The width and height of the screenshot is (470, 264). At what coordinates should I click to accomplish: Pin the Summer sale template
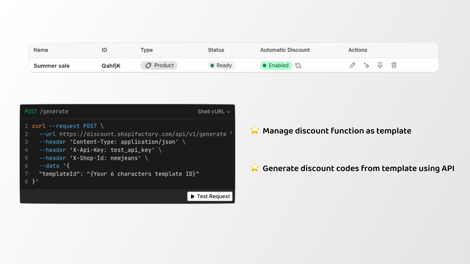380,65
